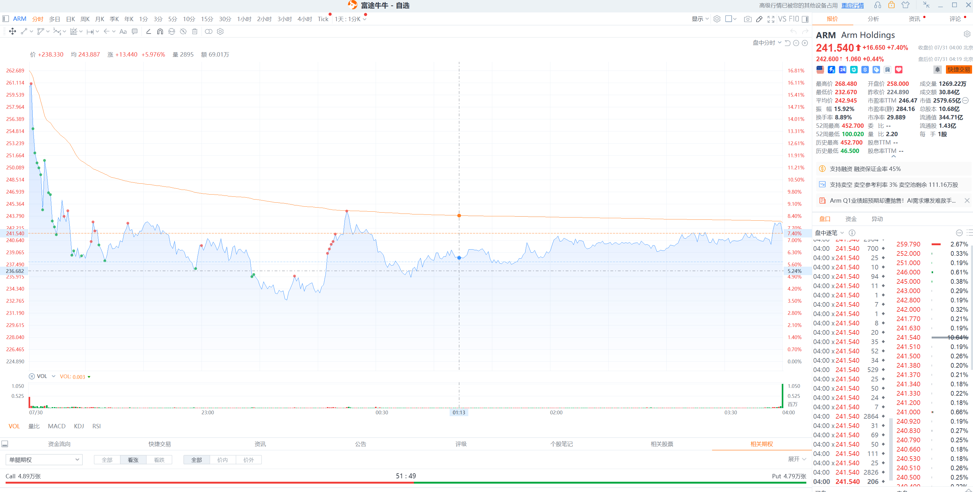Switch to the MACD indicator tab
The image size is (973, 492).
point(57,426)
